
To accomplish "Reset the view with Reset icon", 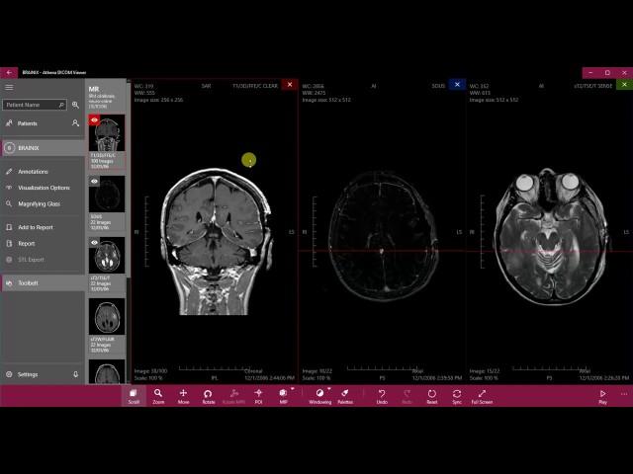I will tap(431, 395).
